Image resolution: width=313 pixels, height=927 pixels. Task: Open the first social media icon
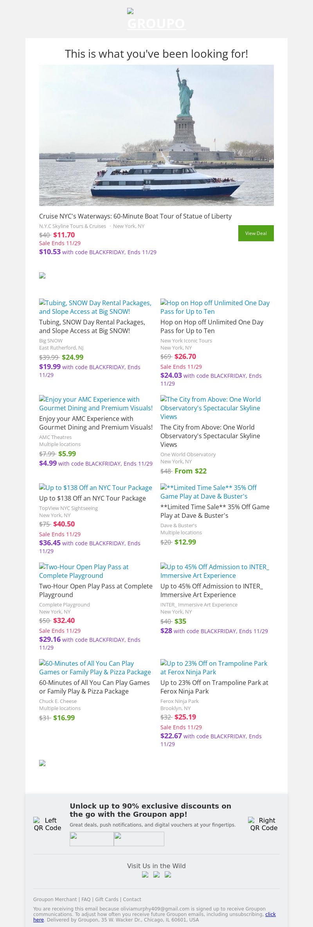tap(145, 874)
